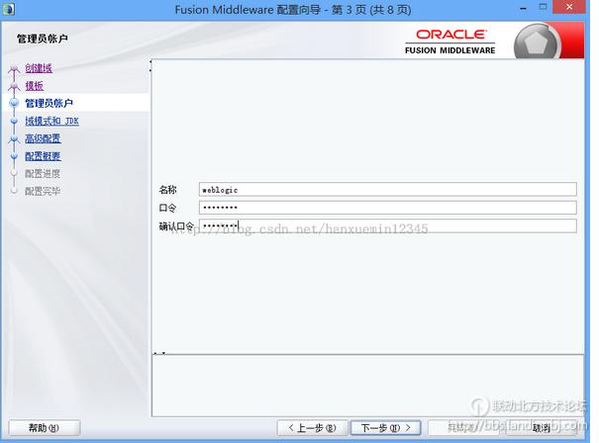Navigate to the 配置概要 step
The height and width of the screenshot is (443, 599).
(43, 156)
